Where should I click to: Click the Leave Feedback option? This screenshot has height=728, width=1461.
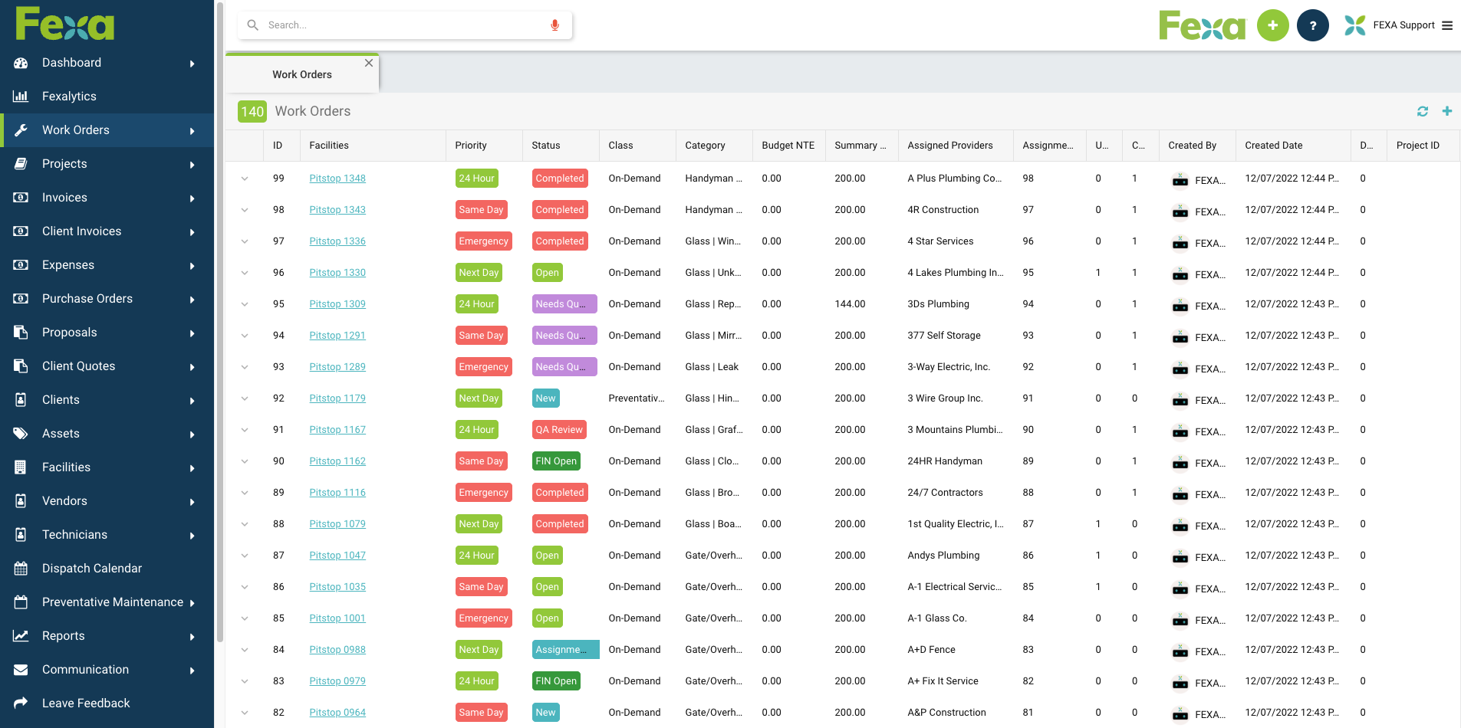coord(85,703)
